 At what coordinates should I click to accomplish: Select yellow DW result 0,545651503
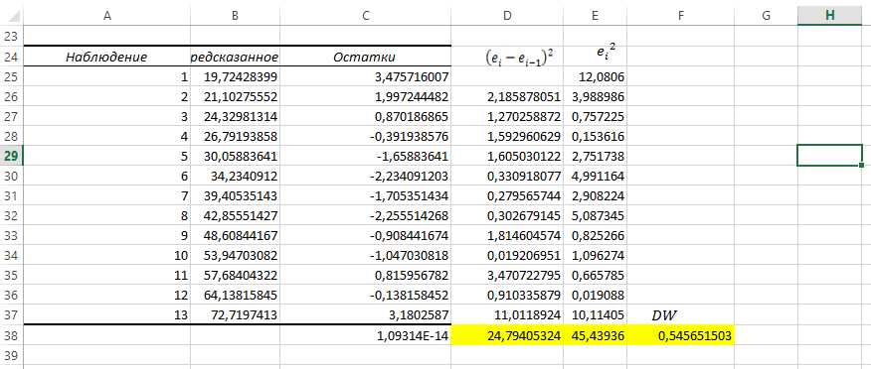[x=680, y=335]
